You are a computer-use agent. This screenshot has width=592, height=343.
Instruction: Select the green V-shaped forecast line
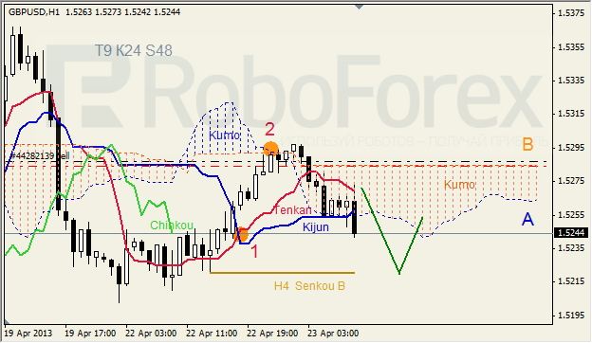(x=399, y=272)
